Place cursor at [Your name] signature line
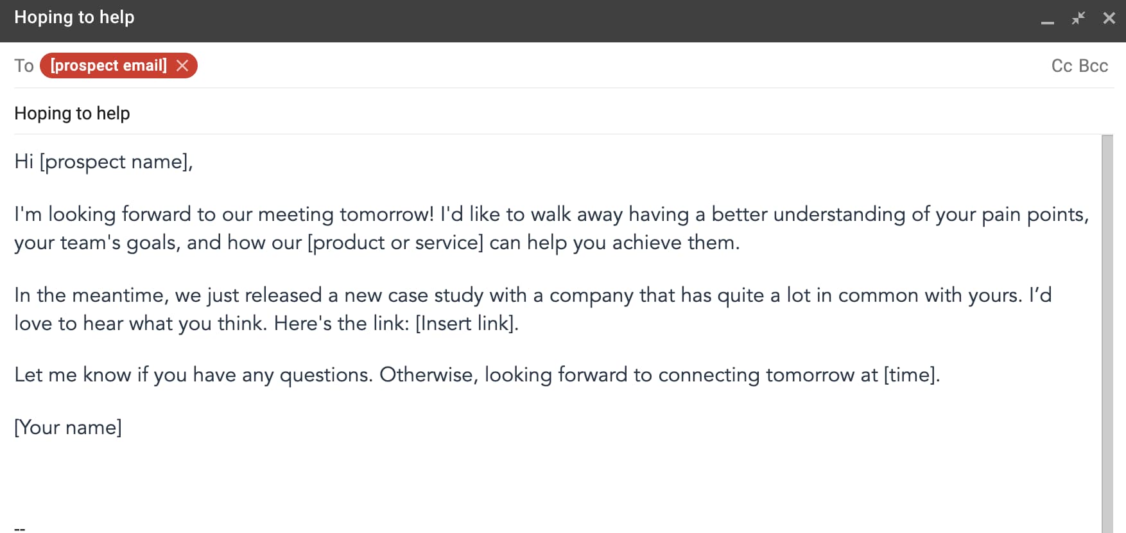The width and height of the screenshot is (1126, 533). [68, 428]
